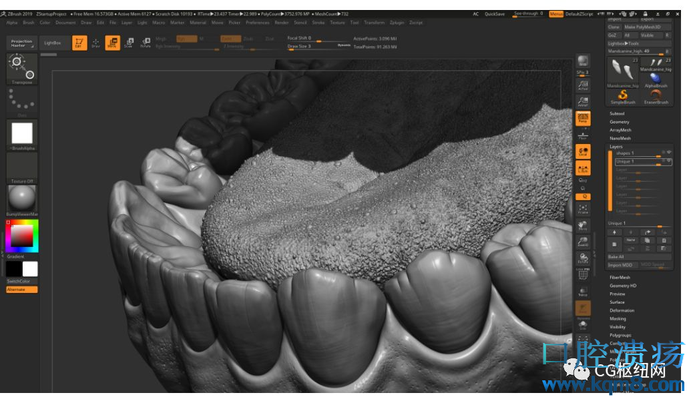Select the Draw mode icon
Image resolution: width=689 pixels, height=401 pixels.
tap(95, 43)
